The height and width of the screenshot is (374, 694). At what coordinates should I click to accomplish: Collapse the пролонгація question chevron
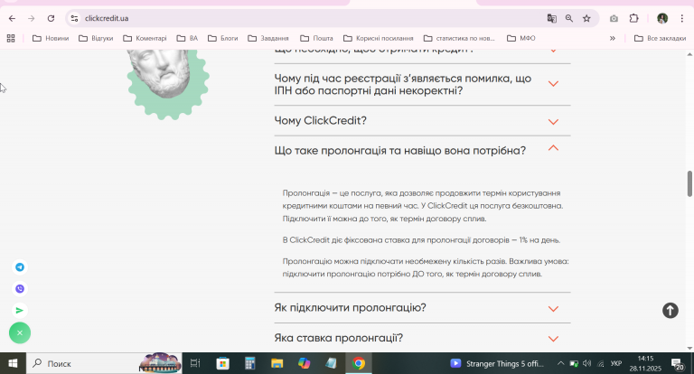pos(553,148)
